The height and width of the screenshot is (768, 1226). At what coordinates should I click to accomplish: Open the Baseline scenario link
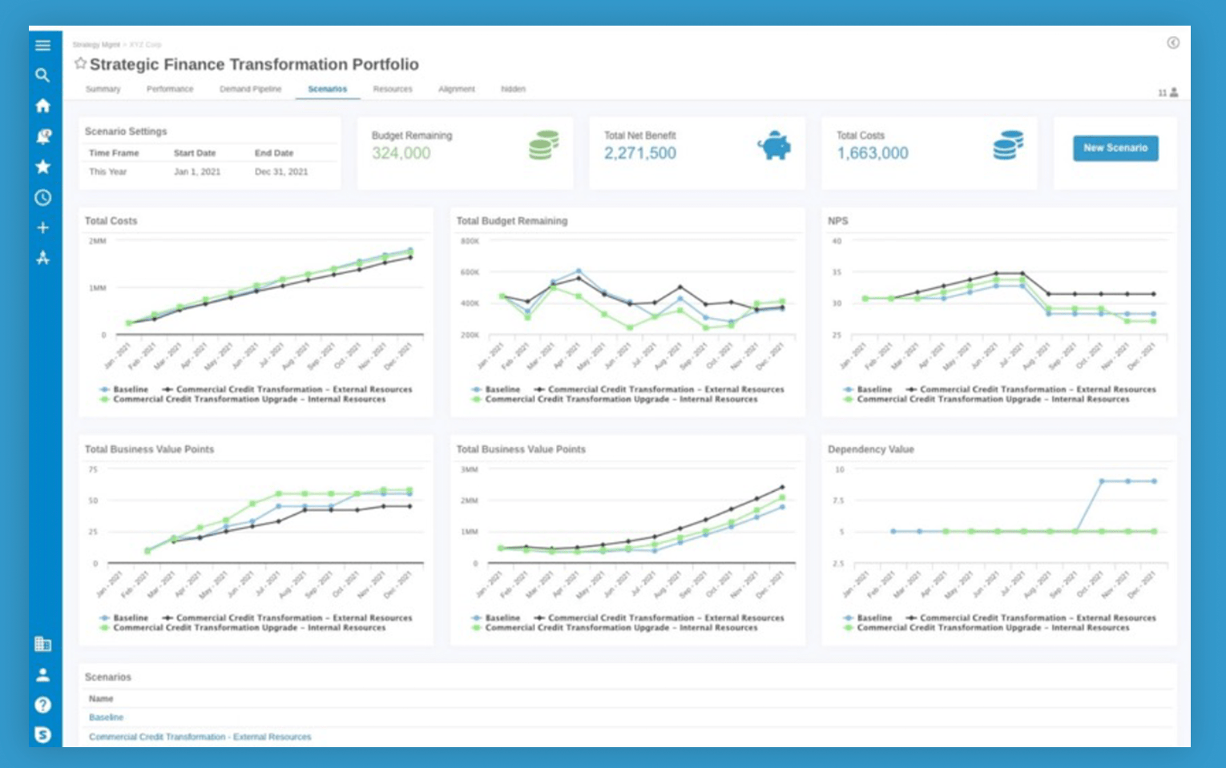pos(106,718)
